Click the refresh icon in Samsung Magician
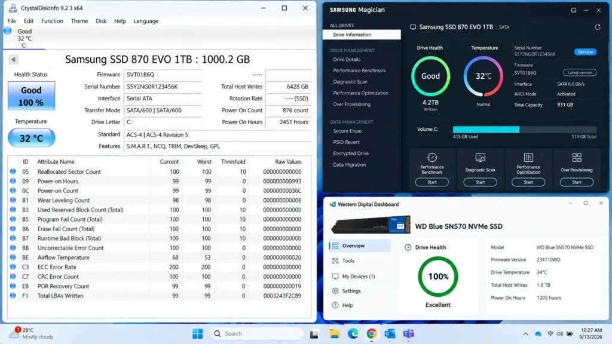Viewport: 612px width, 344px height. click(x=598, y=27)
